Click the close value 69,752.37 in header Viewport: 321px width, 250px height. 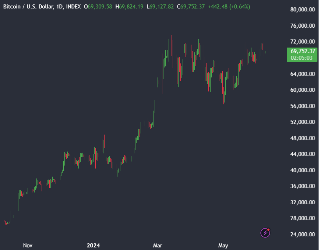click(193, 7)
